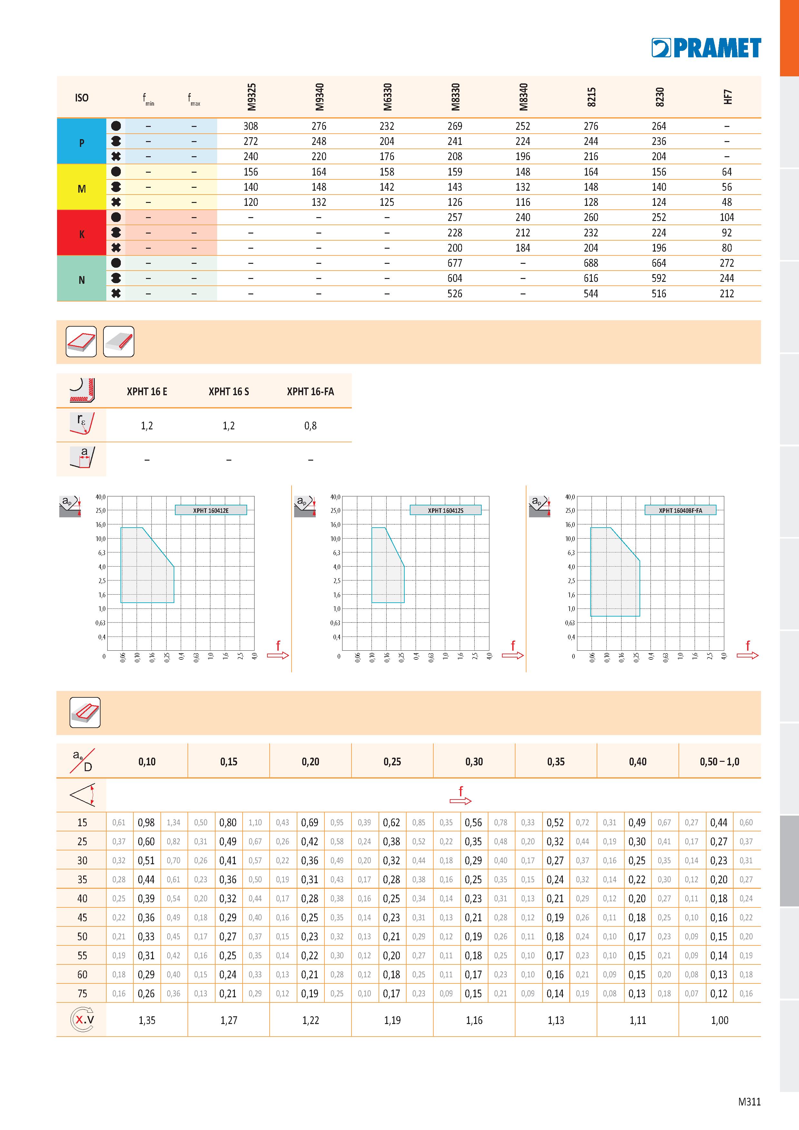This screenshot has width=799, height=1130.
Task: Select the cross icon in the N group
Action: coord(116,293)
